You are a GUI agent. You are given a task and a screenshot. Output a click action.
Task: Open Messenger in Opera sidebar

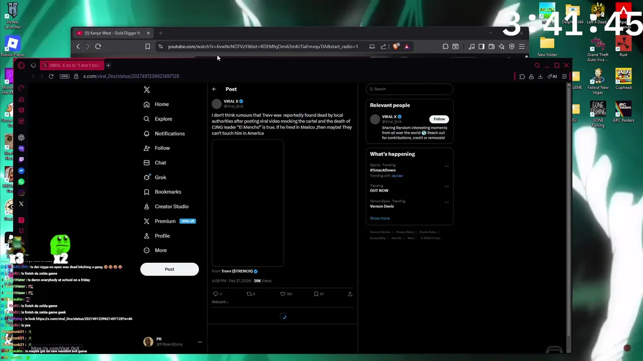click(x=21, y=171)
